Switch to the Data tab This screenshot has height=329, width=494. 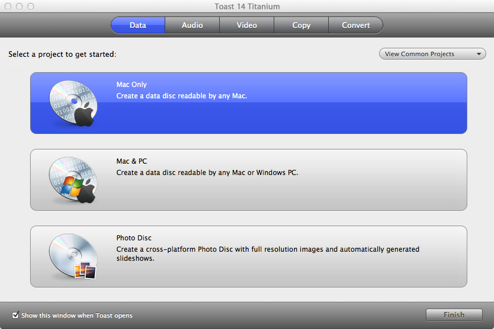(138, 25)
